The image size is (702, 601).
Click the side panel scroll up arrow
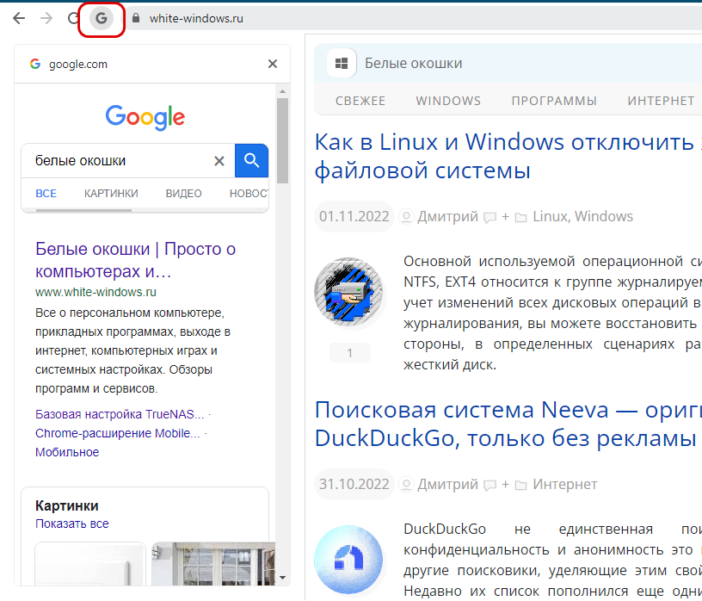[x=282, y=91]
